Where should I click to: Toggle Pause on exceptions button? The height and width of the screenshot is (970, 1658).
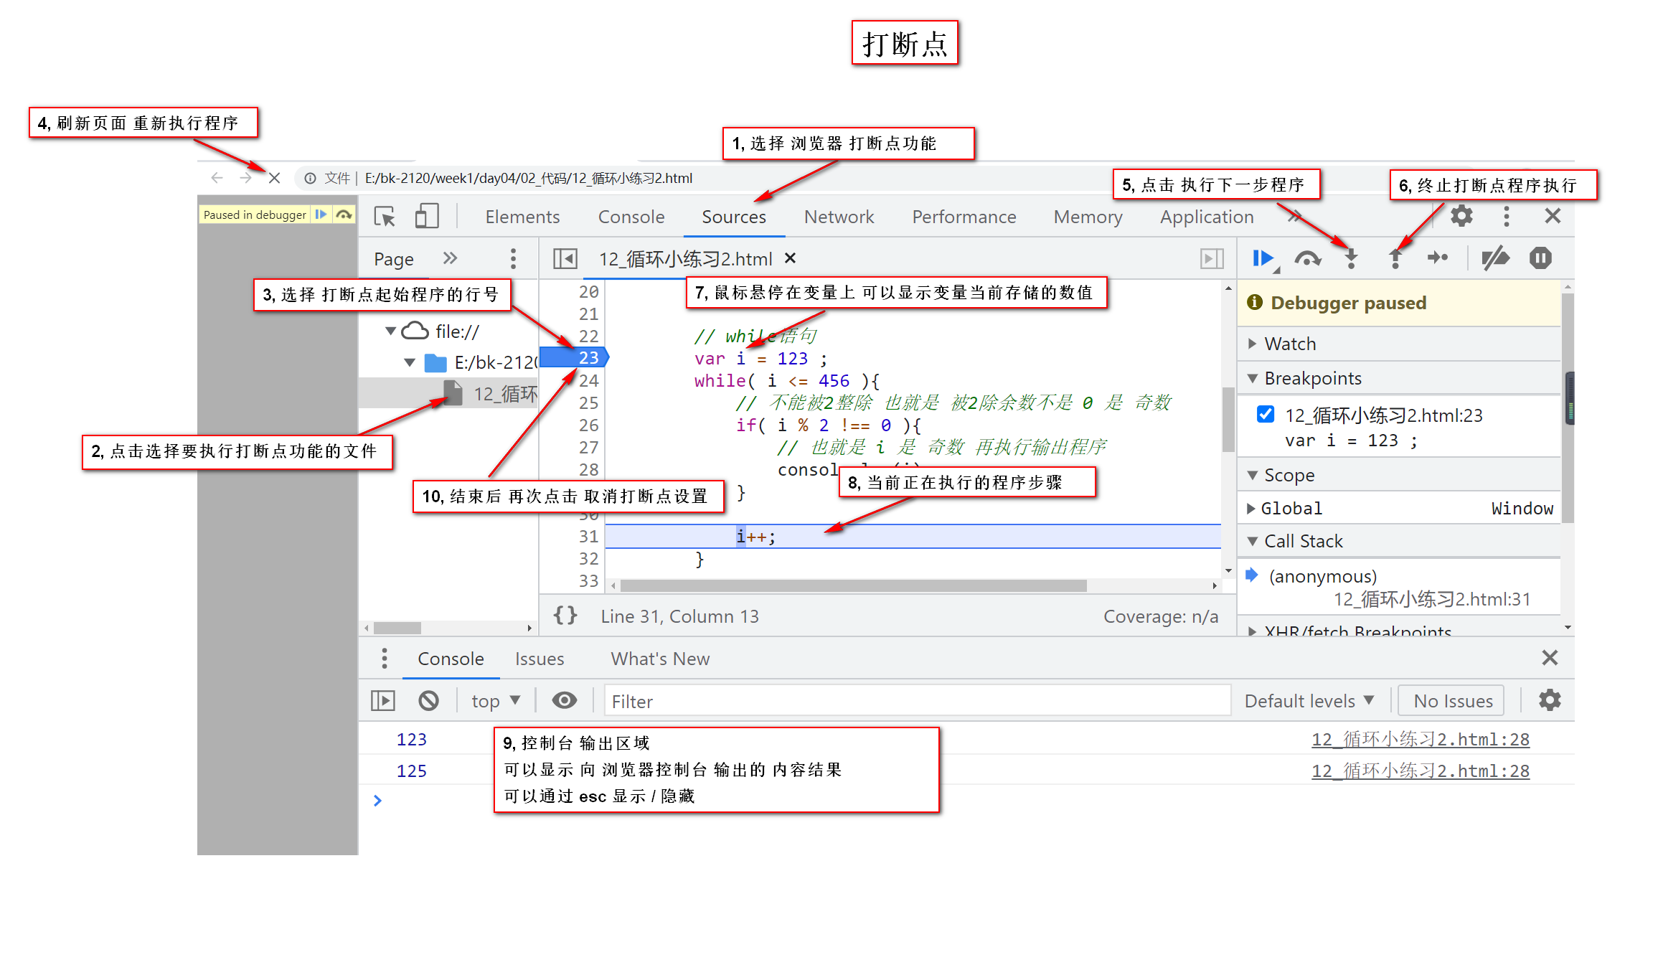tap(1540, 258)
